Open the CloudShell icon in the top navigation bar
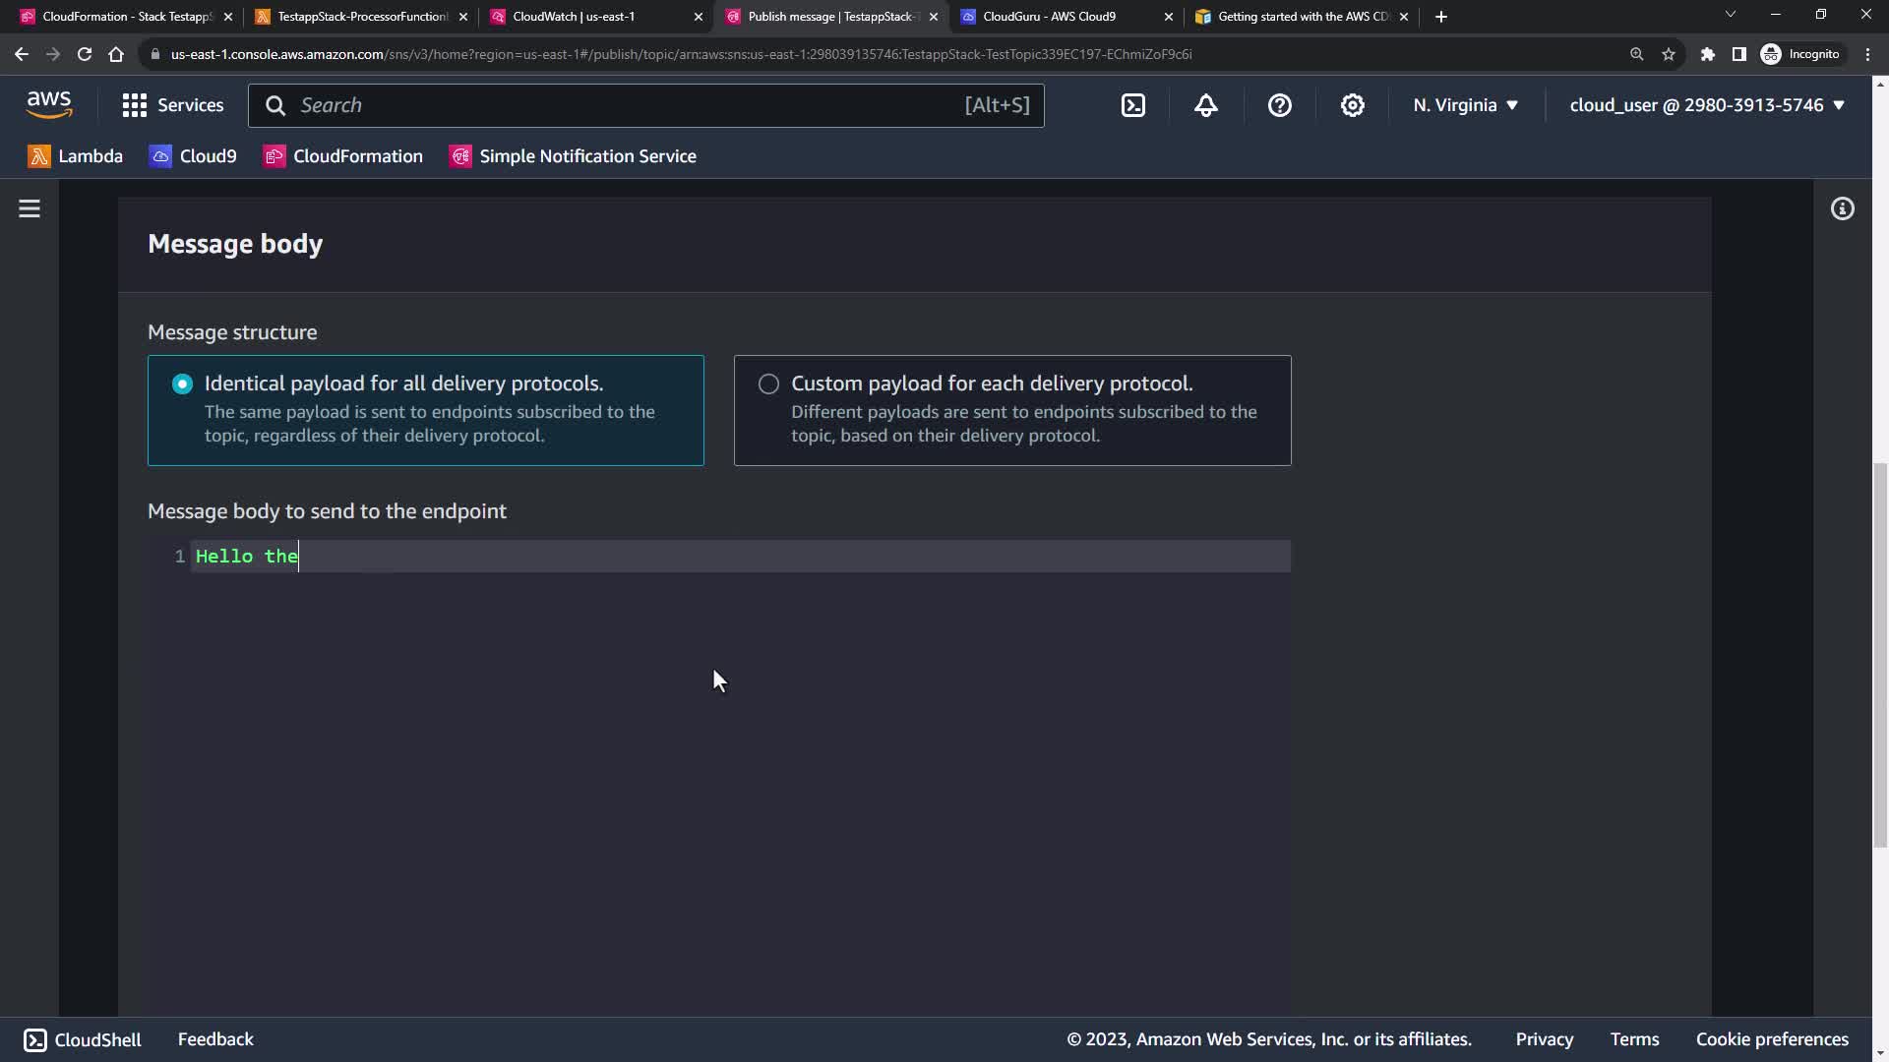1889x1062 pixels. tap(1133, 105)
